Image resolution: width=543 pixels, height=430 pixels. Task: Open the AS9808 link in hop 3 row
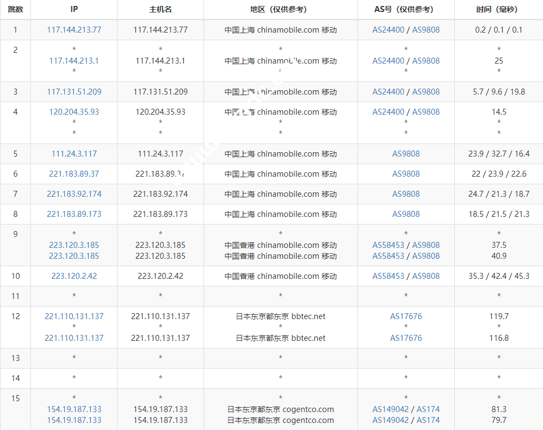(425, 92)
